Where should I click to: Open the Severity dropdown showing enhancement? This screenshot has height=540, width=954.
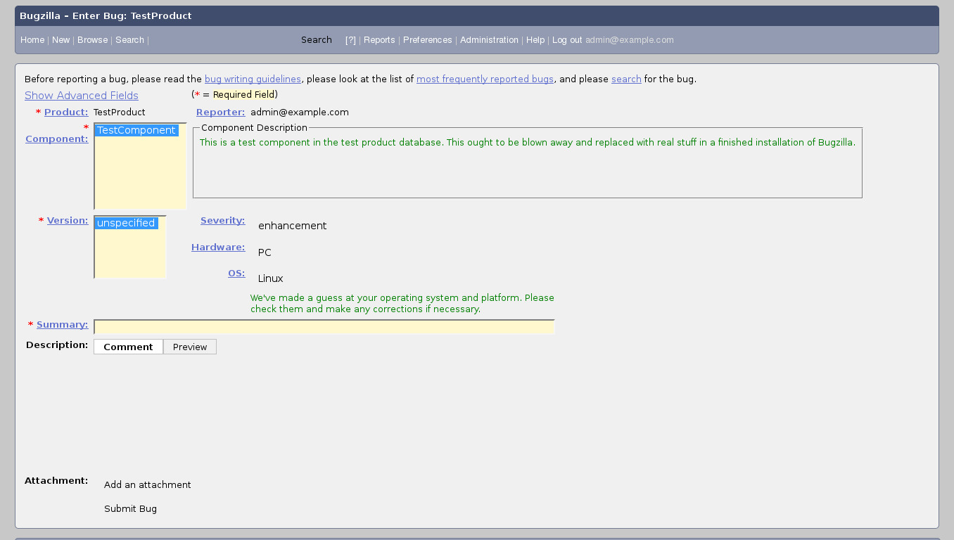[x=292, y=226]
